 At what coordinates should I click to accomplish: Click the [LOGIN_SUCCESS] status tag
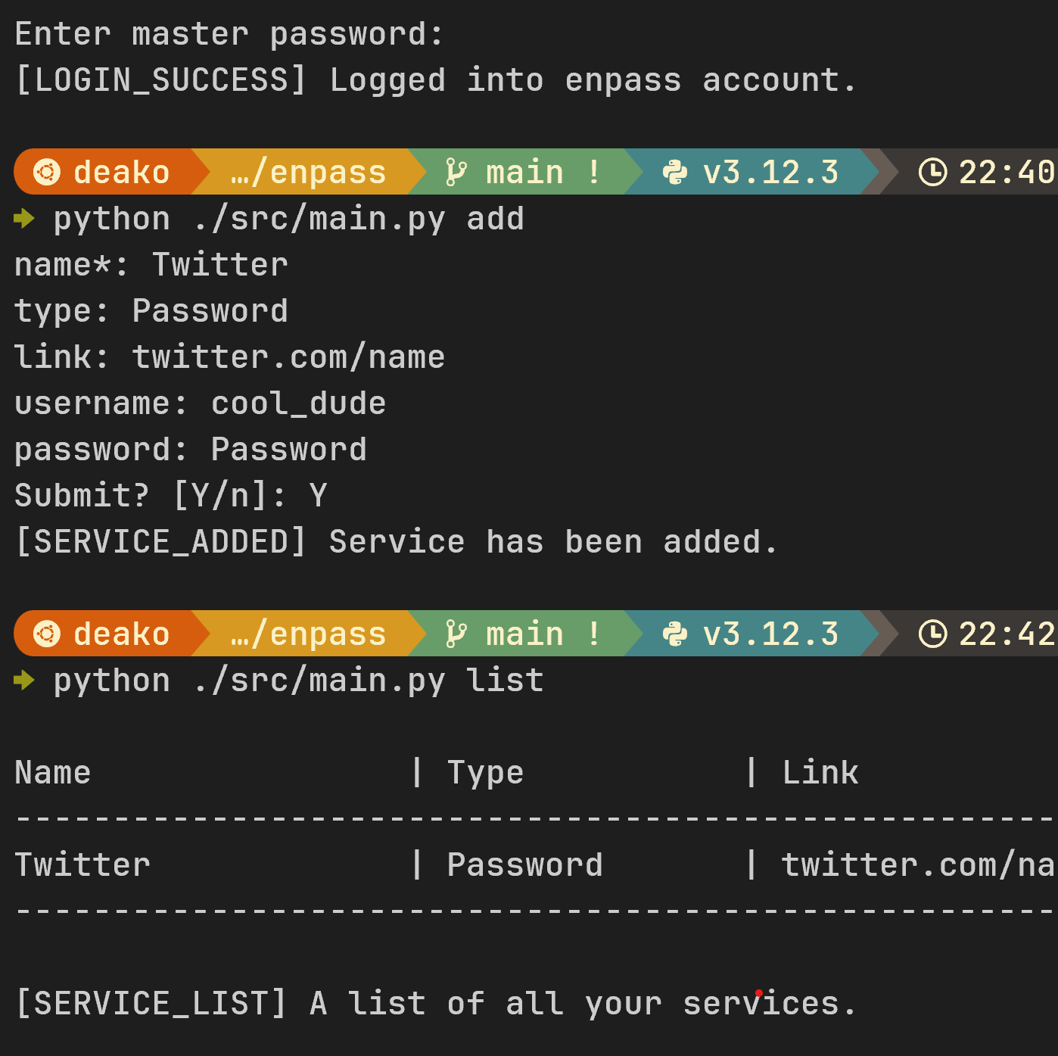[160, 80]
